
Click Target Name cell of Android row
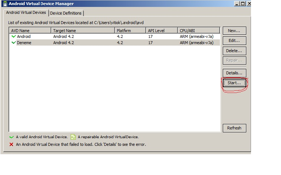[x=63, y=36]
